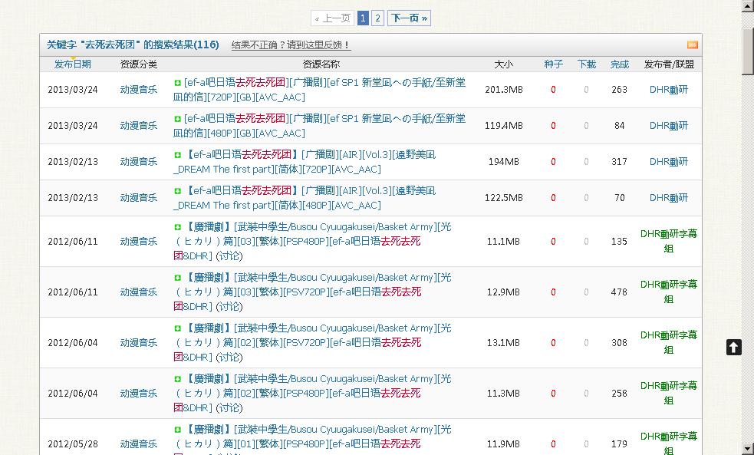Open DHR動研 publisher in 119.4MB row

tap(669, 126)
